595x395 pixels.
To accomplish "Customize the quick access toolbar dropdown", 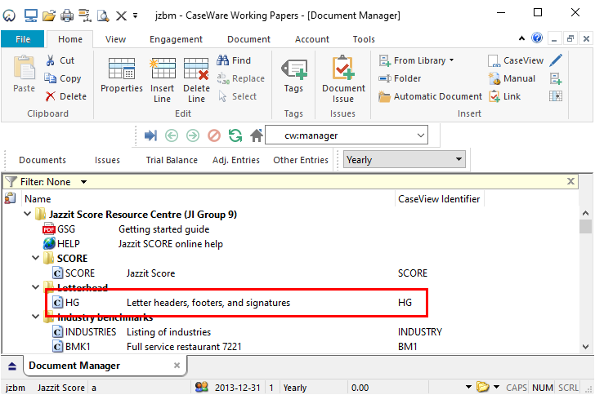I will click(135, 16).
